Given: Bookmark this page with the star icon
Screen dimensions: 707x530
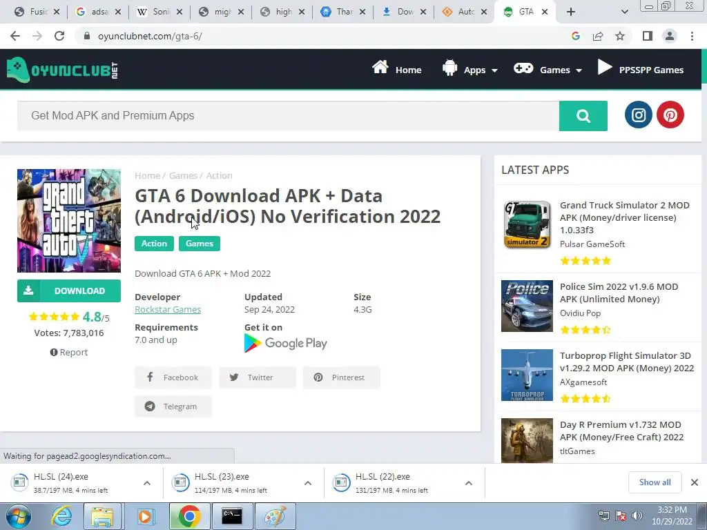Looking at the screenshot, I should tap(620, 36).
